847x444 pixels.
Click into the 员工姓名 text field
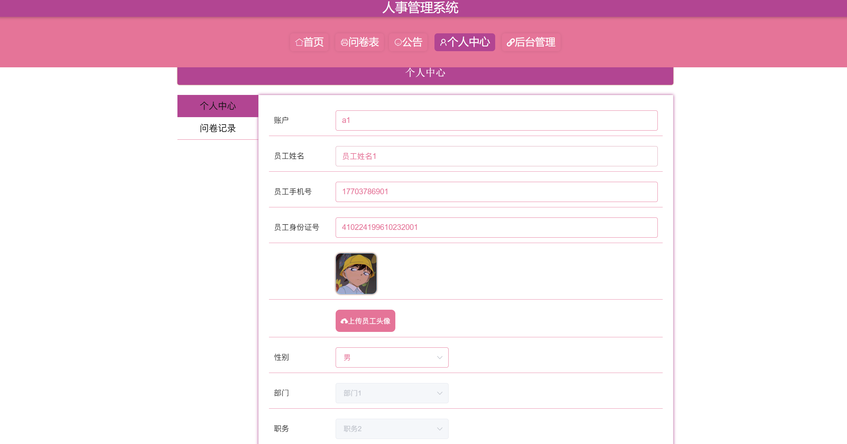pyautogui.click(x=496, y=156)
